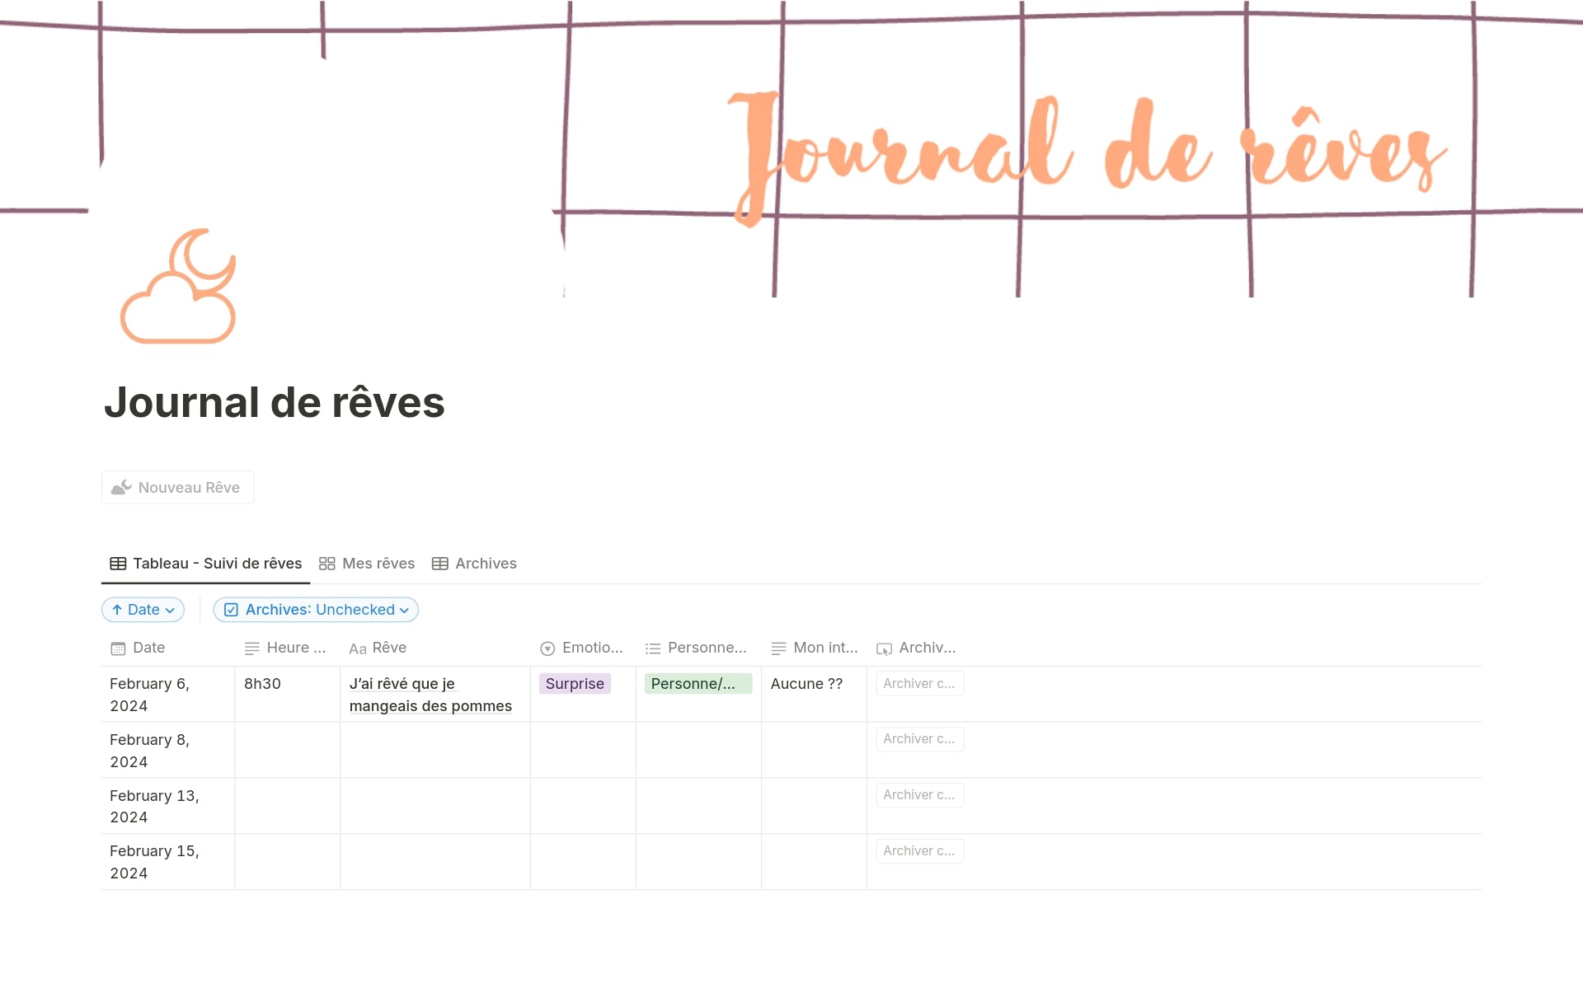This screenshot has height=988, width=1583.
Task: Click the Nouveau Rêve button
Action: pyautogui.click(x=177, y=487)
